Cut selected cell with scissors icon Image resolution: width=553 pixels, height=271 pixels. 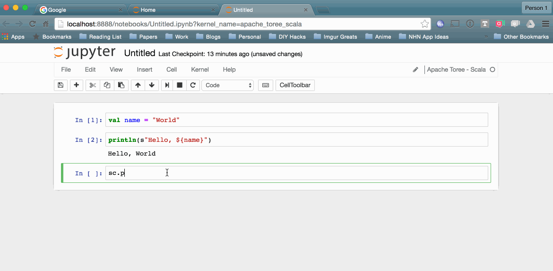(x=93, y=85)
